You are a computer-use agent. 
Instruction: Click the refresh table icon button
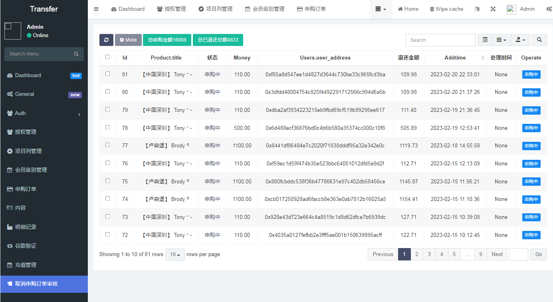pyautogui.click(x=106, y=40)
